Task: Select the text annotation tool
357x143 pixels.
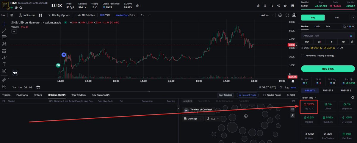Action: (x=4, y=64)
